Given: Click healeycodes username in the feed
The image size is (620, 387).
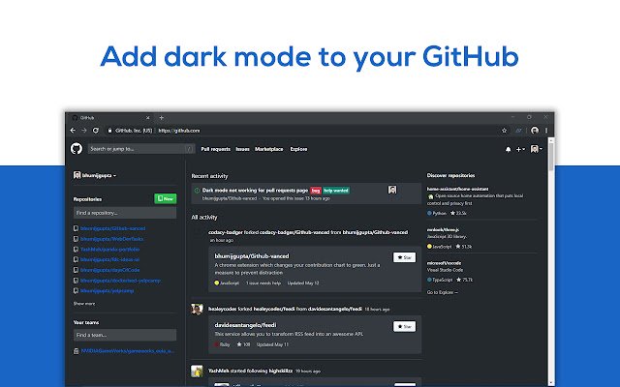Looking at the screenshot, I should click(222, 309).
